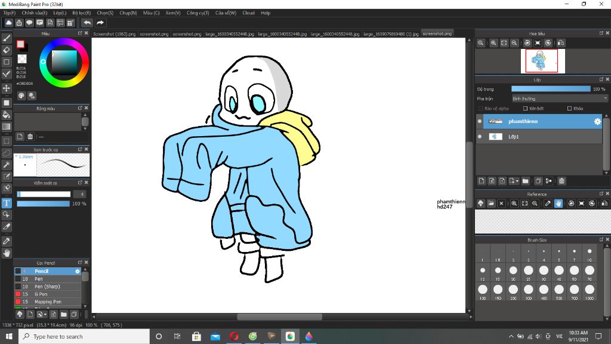Screen dimensions: 611x344
Task: Adjust the Độ trong opacity slider
Action: point(551,90)
